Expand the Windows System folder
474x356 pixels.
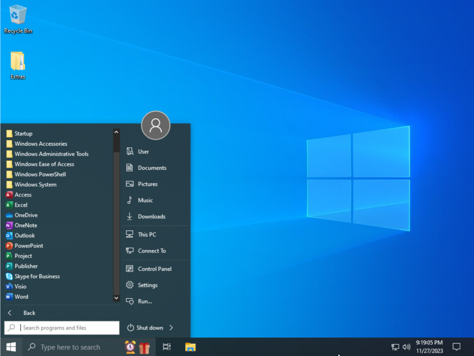click(35, 184)
